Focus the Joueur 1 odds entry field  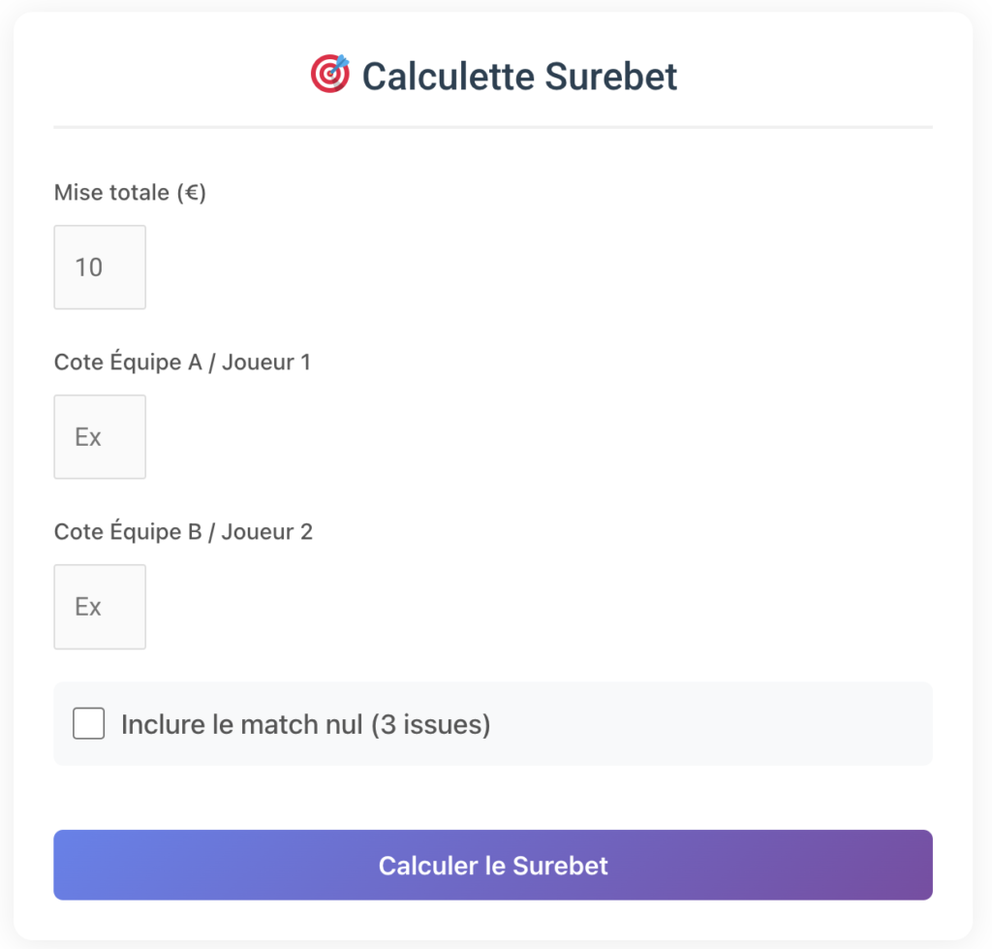pos(100,436)
